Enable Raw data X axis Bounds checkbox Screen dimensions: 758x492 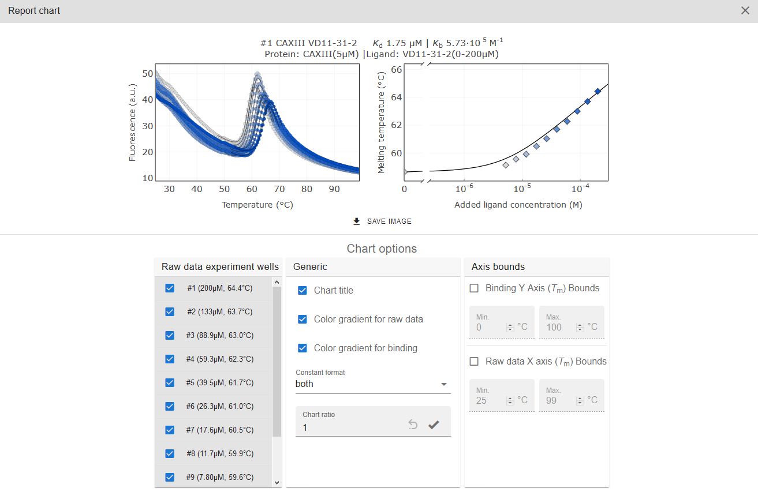tap(474, 362)
